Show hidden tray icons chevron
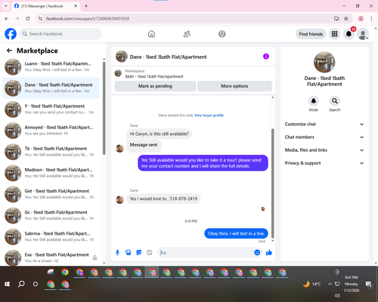This screenshot has width=378, height=302. 330,284
